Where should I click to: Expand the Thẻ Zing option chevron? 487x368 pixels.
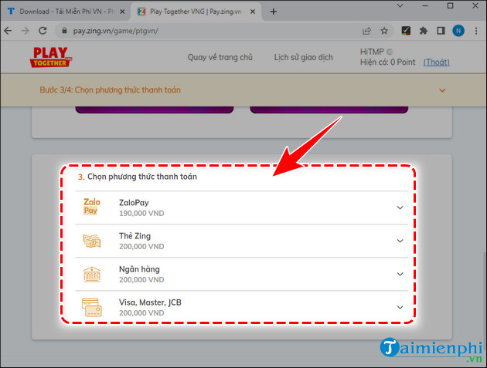coord(400,241)
